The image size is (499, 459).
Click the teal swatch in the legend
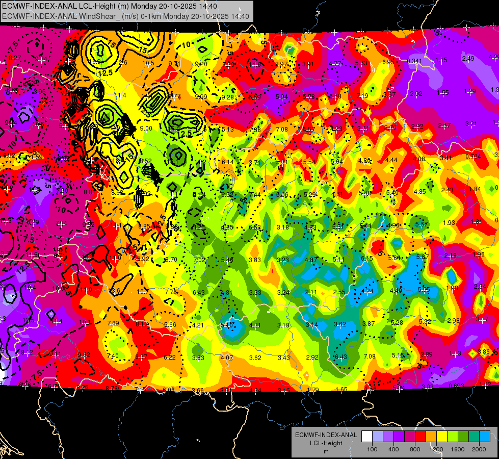[474, 437]
